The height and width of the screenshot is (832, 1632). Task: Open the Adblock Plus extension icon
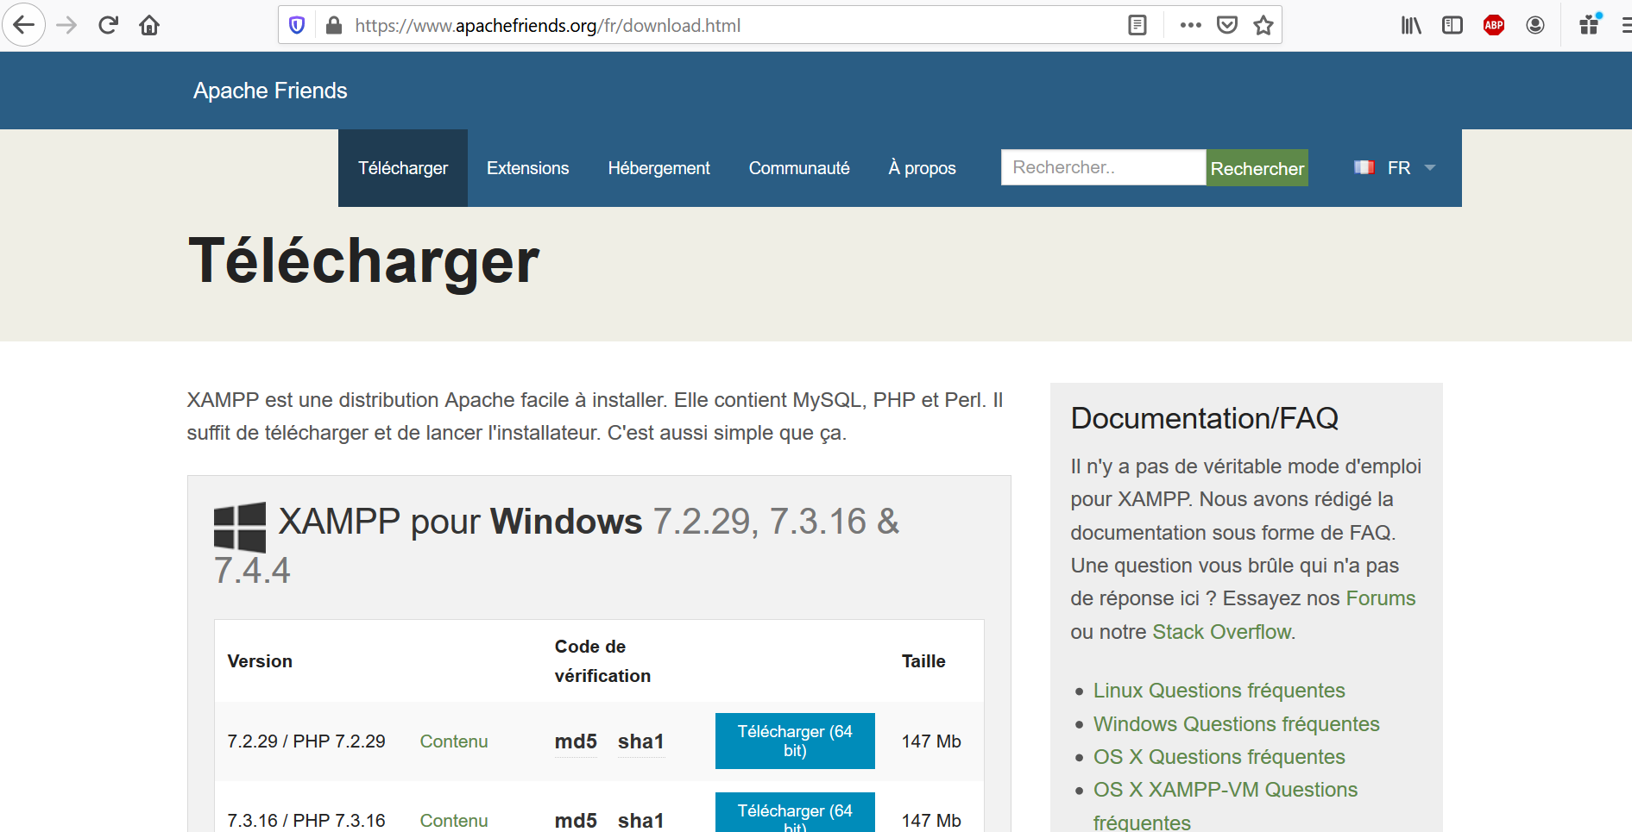(x=1494, y=25)
